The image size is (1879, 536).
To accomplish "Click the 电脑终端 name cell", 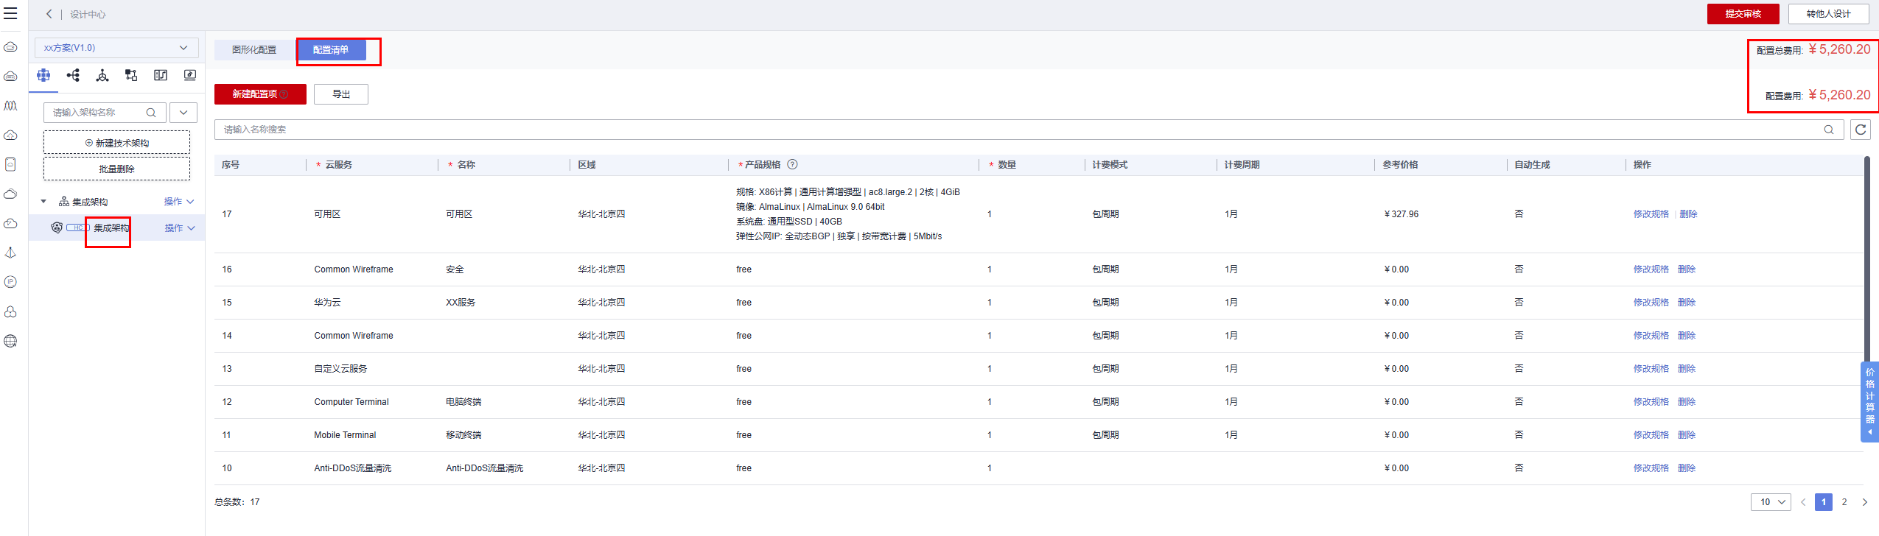I will (x=463, y=402).
